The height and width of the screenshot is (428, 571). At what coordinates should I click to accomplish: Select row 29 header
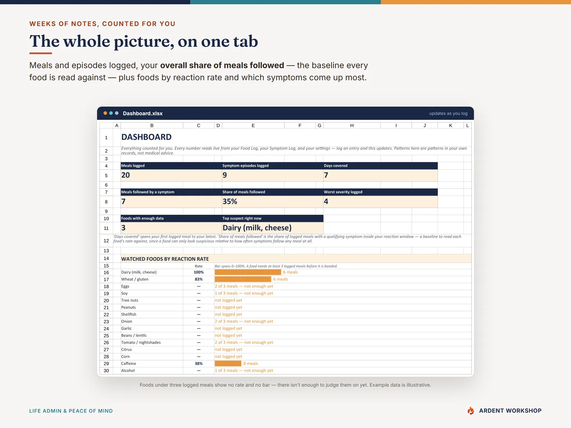tap(106, 364)
